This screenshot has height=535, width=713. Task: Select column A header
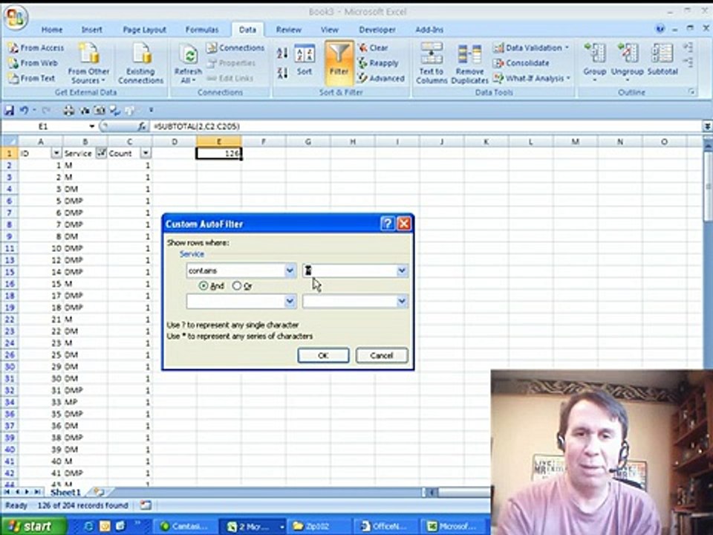40,142
